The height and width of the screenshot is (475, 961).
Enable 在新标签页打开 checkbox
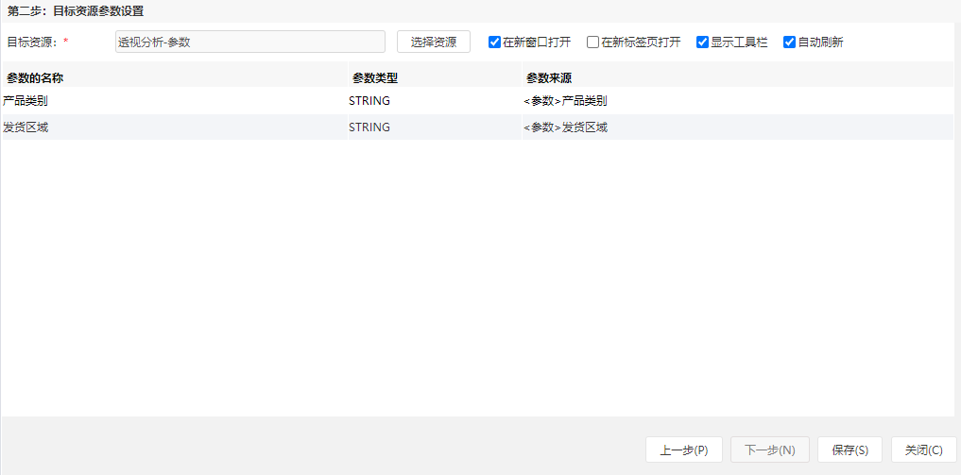coord(592,42)
